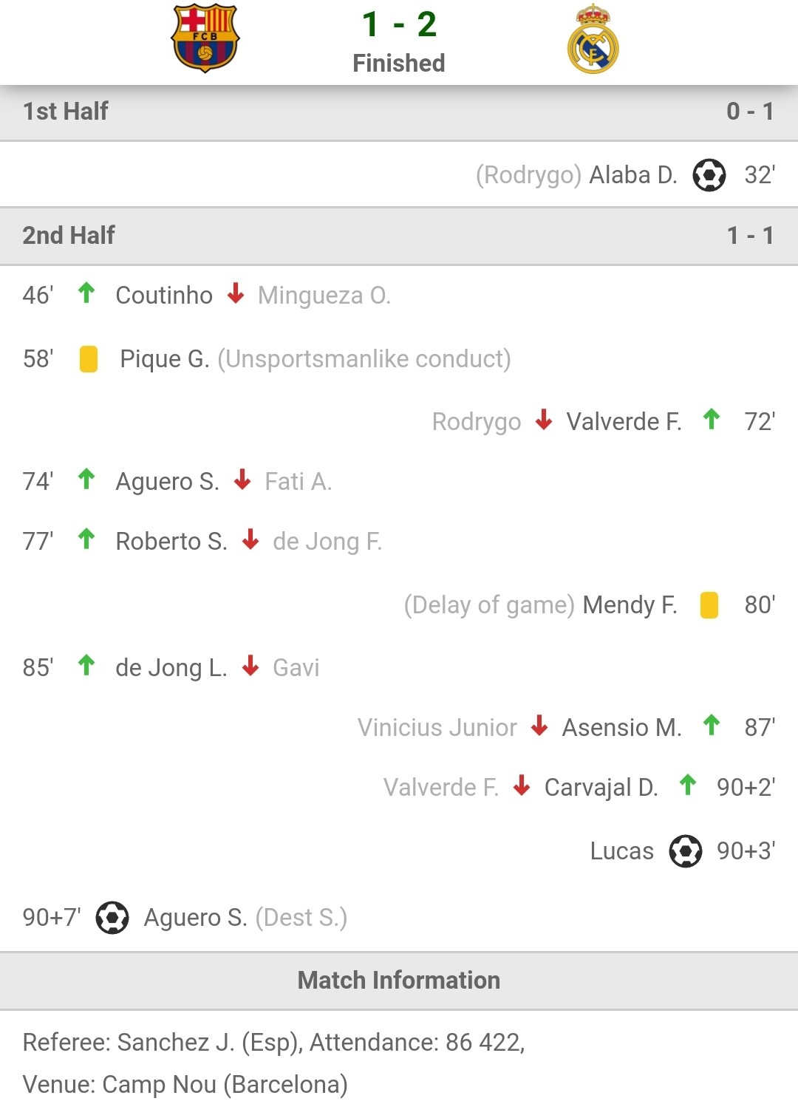The width and height of the screenshot is (798, 1101).
Task: Select the 1st Half section header
Action: coord(399,112)
